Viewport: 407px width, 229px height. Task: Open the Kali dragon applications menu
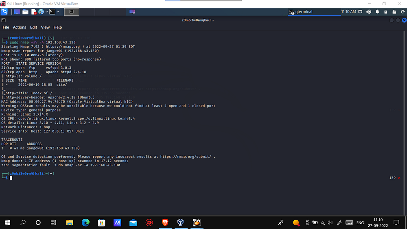pyautogui.click(x=4, y=12)
